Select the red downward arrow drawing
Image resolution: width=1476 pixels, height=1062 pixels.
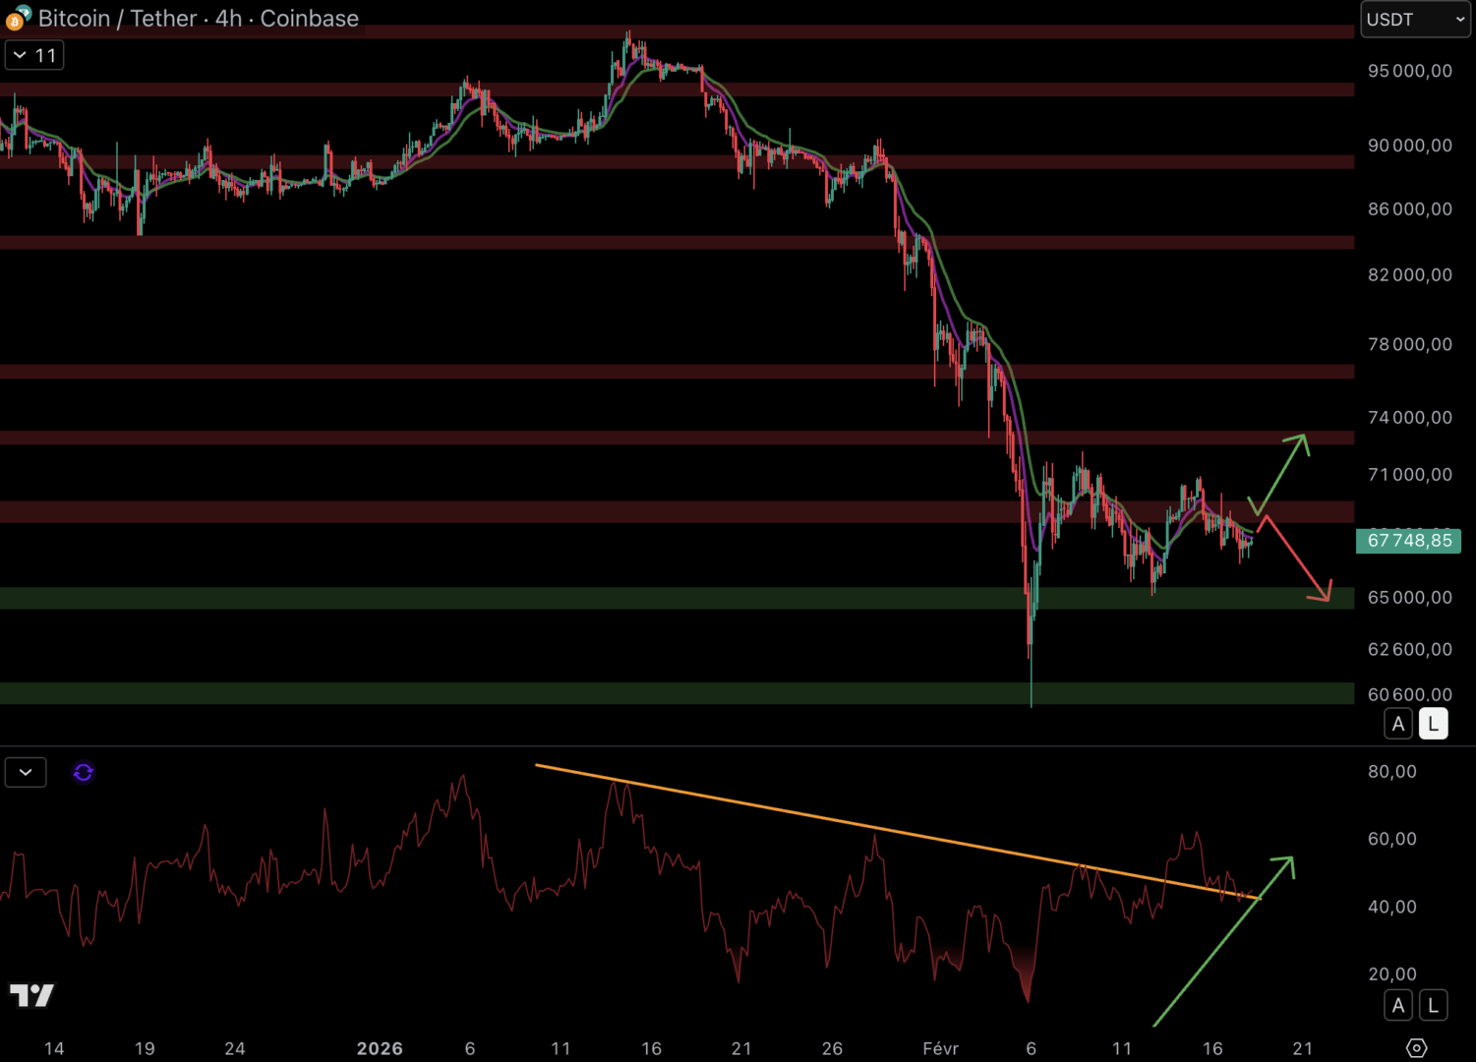tap(1296, 560)
